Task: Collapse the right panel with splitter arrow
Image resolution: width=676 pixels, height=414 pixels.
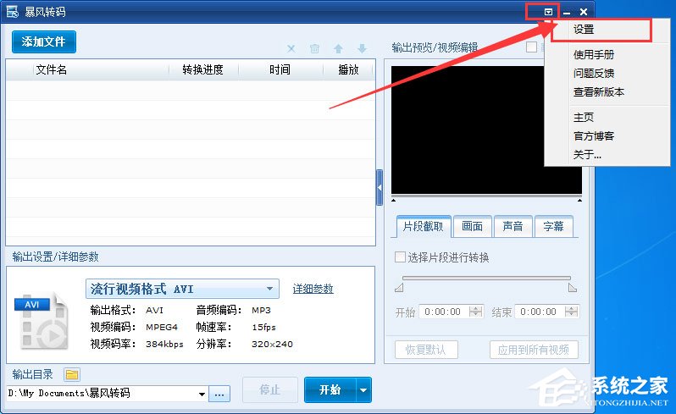Action: [x=380, y=187]
